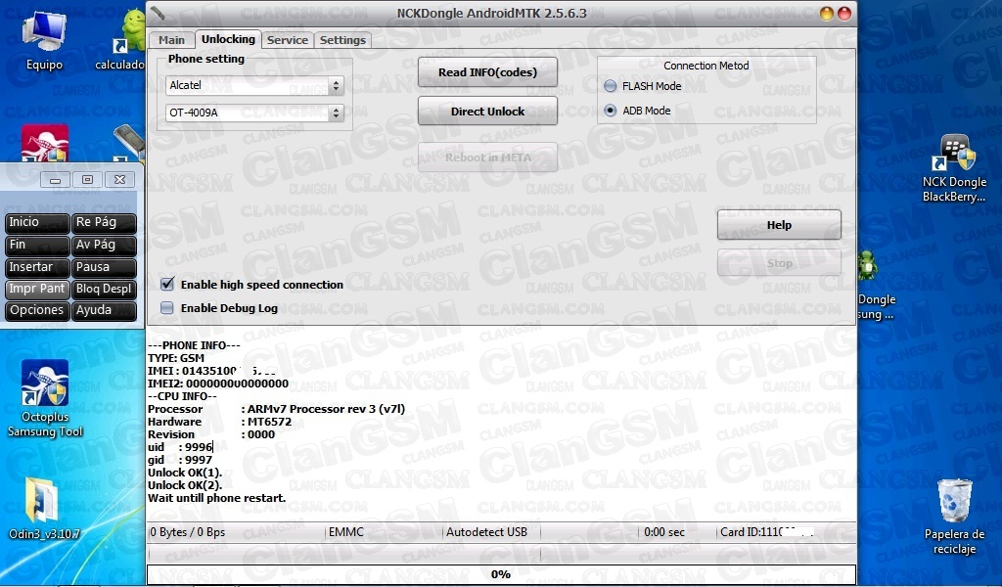1002x587 pixels.
Task: Open Help in NCKDongle
Action: [x=779, y=225]
